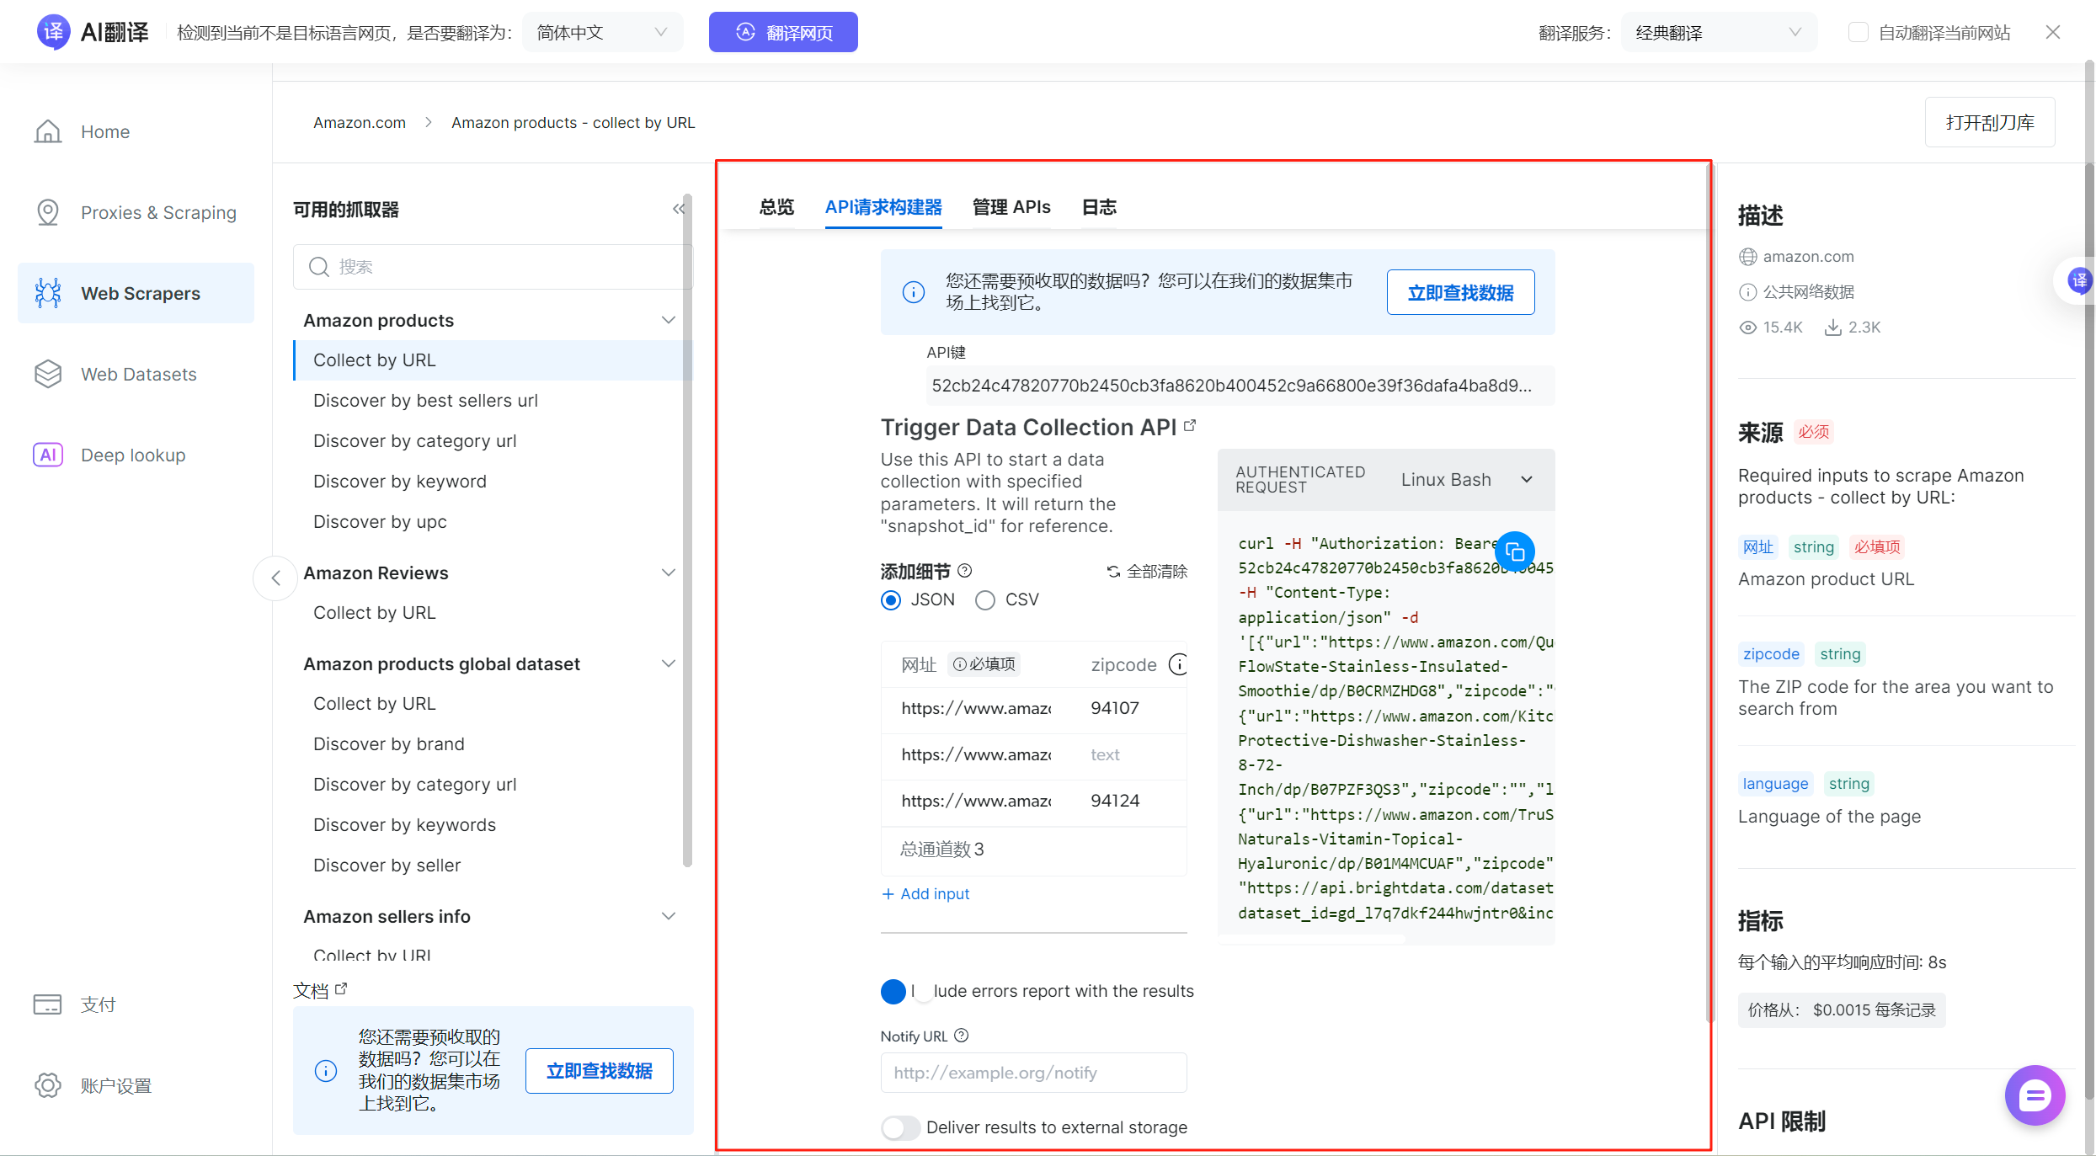This screenshot has width=2096, height=1156.
Task: Collapse the Amazon sellers info group
Action: [669, 916]
